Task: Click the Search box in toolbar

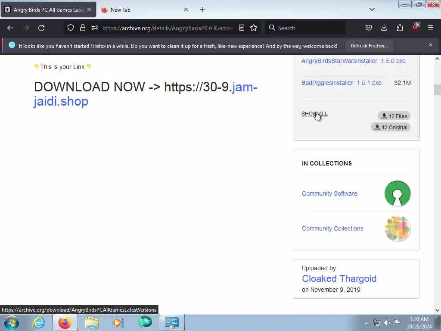Action: 305,28
